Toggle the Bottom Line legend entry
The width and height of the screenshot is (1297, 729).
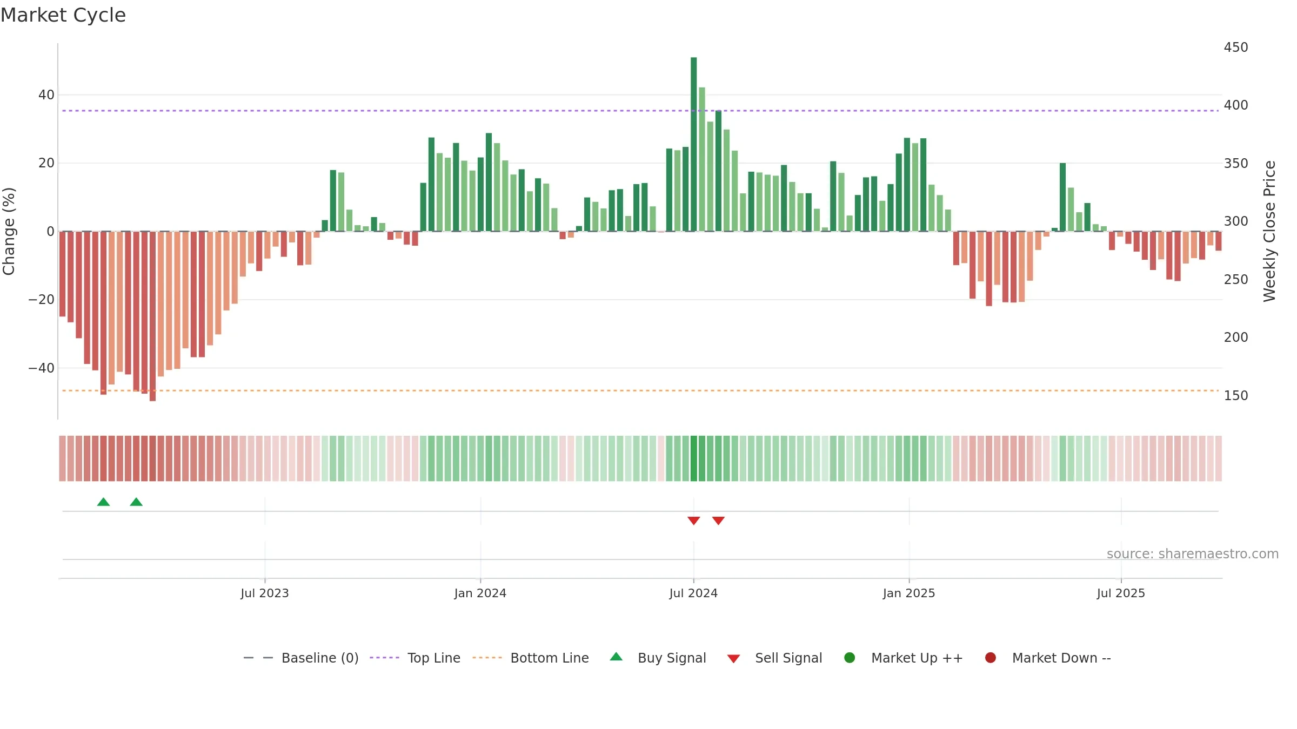coord(531,658)
